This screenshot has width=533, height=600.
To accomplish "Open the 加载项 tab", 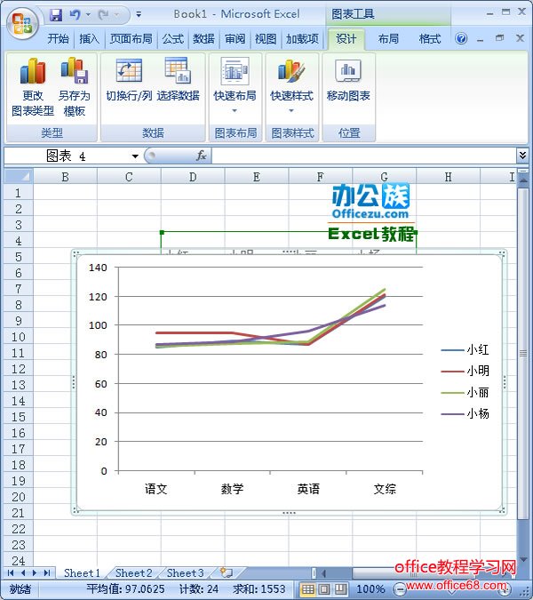I will tap(302, 38).
